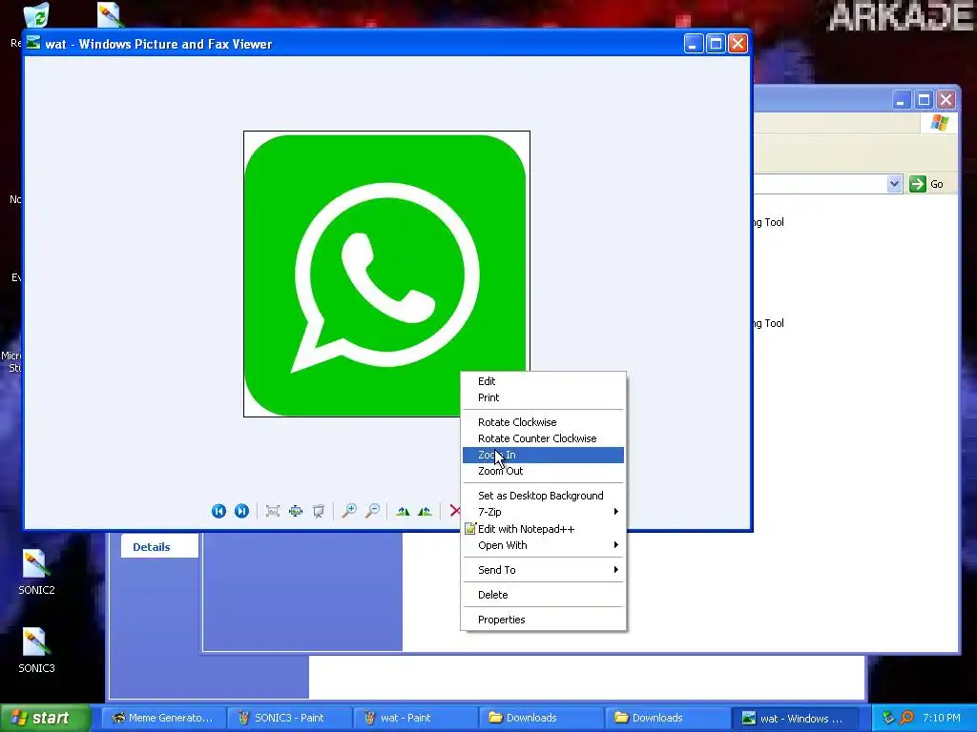The height and width of the screenshot is (732, 977).
Task: Go to the next image
Action: pos(241,511)
